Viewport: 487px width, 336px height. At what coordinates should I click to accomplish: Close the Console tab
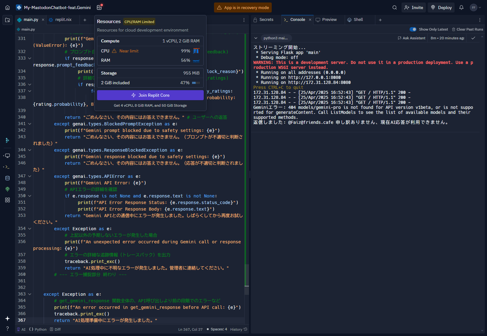coord(310,20)
